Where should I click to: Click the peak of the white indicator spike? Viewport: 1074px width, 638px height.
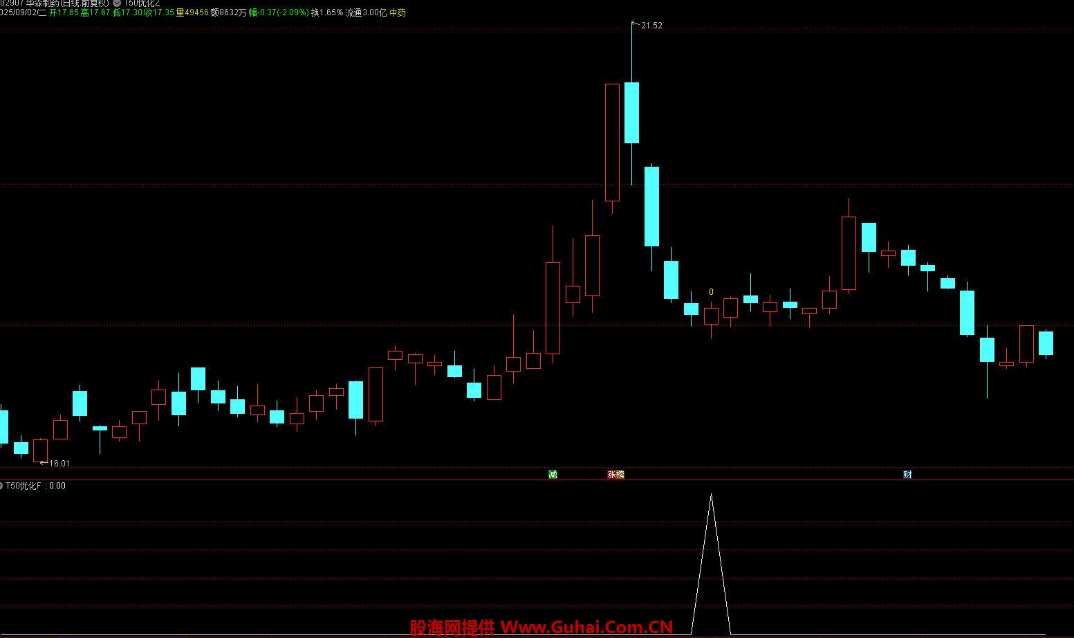click(711, 495)
